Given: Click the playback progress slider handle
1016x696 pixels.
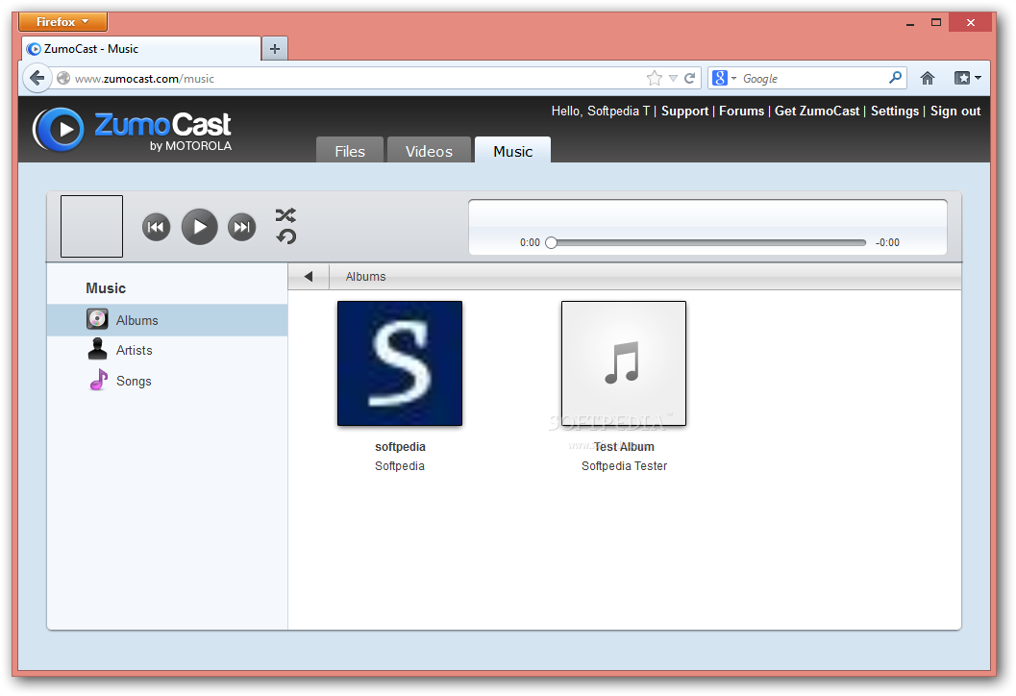Looking at the screenshot, I should (552, 242).
